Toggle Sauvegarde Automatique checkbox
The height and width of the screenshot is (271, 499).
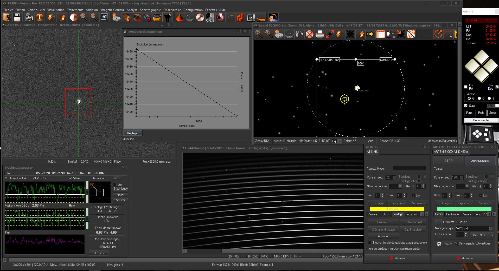click(x=456, y=243)
